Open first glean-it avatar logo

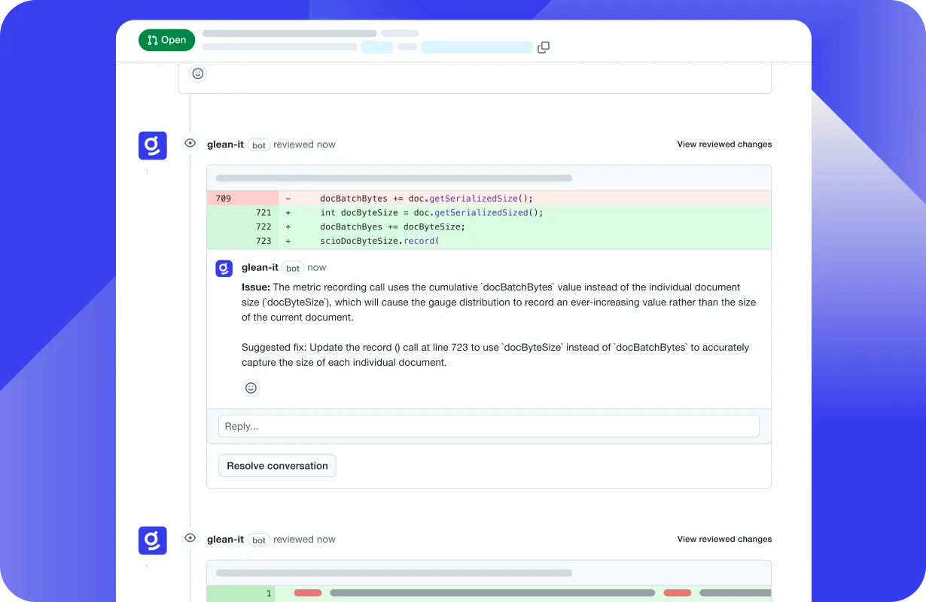point(153,145)
